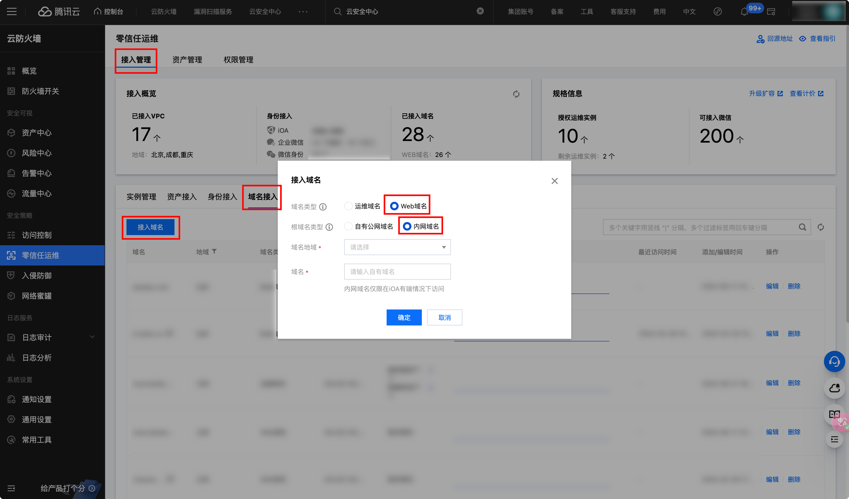
Task: Switch to the 身份接入 sub-tab
Action: click(222, 197)
